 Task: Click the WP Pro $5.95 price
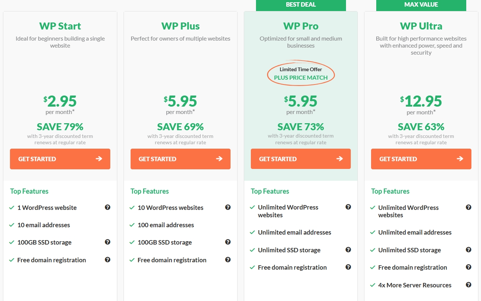tap(301, 101)
